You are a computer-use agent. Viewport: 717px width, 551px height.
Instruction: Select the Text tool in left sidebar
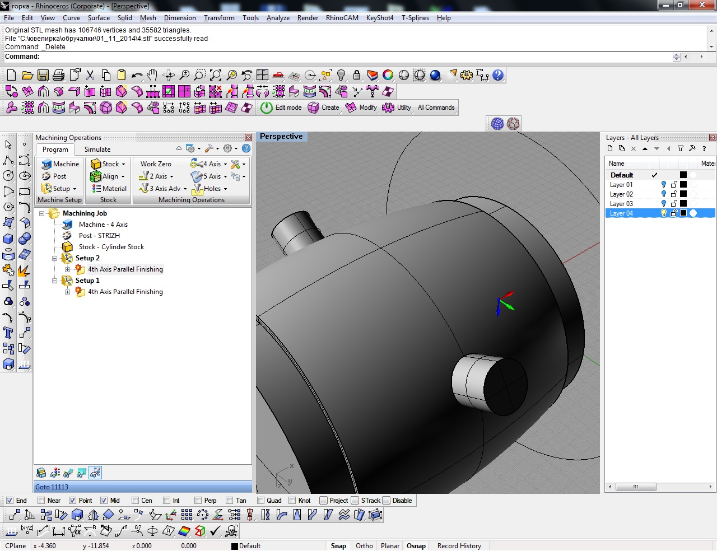[8, 333]
